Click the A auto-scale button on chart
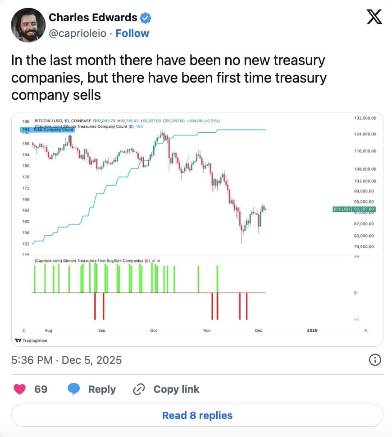The width and height of the screenshot is (392, 437). [x=365, y=330]
